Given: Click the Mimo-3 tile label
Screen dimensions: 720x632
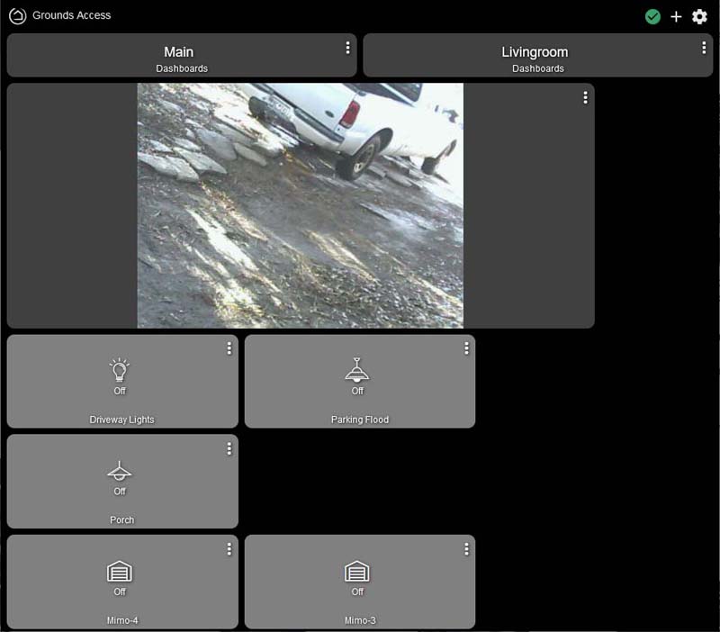Looking at the screenshot, I should click(360, 620).
